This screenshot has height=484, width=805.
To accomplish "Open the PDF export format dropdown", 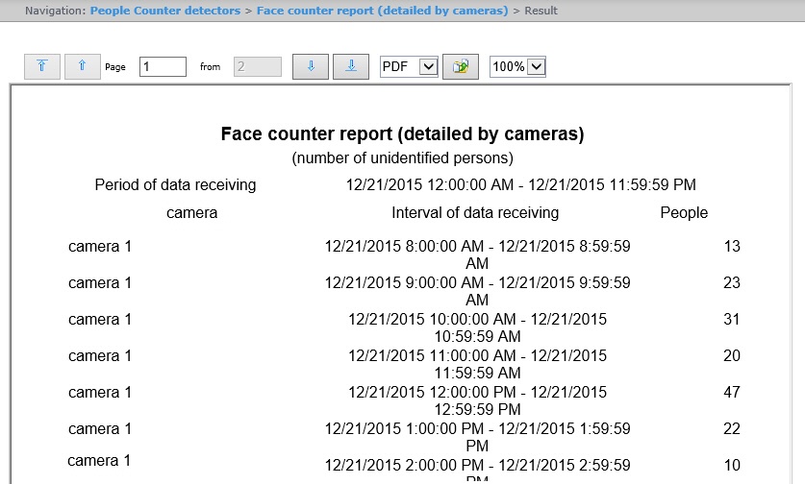I will (410, 67).
